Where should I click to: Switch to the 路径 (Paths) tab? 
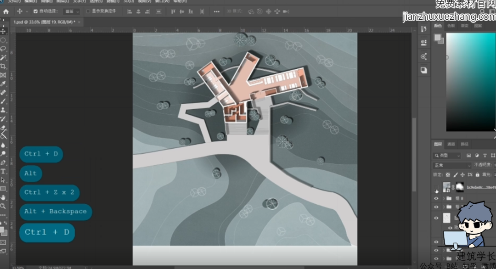(x=464, y=145)
